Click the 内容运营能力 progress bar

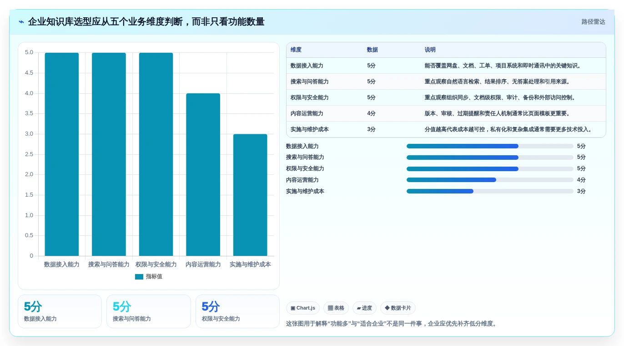tap(490, 180)
